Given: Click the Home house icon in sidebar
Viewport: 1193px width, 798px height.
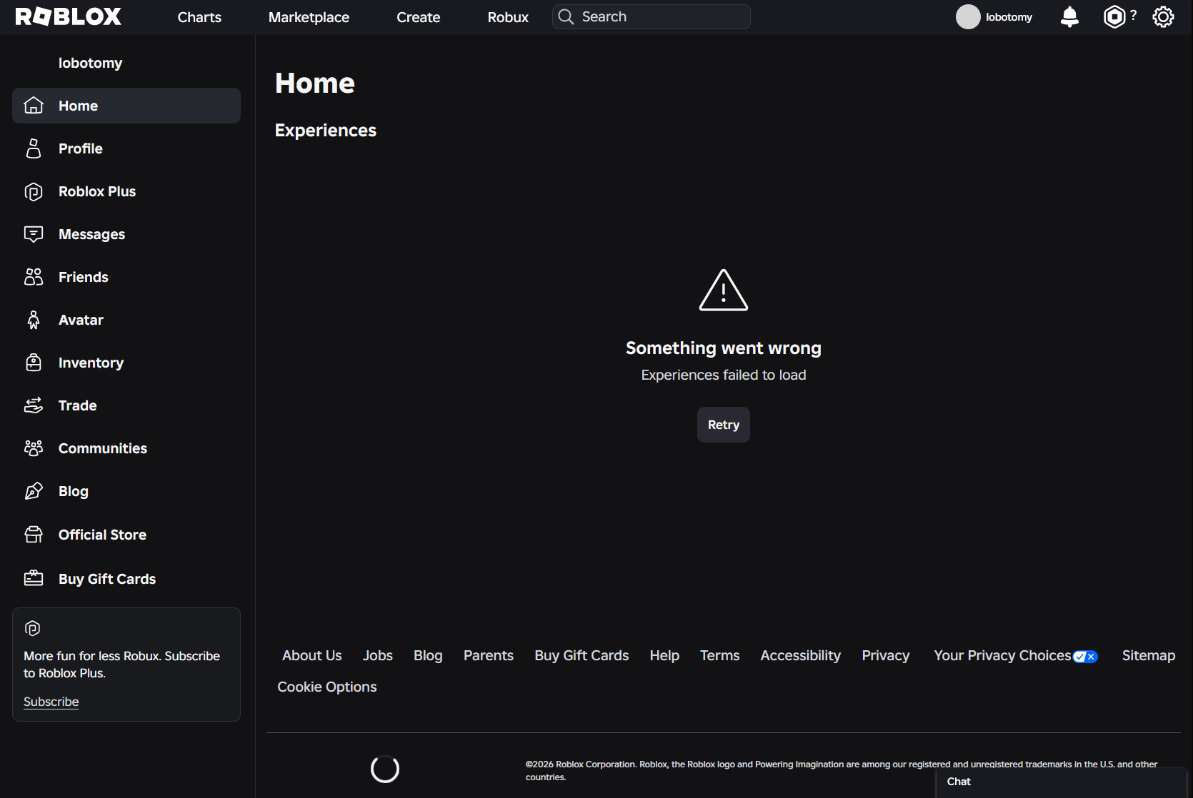Looking at the screenshot, I should tap(34, 106).
